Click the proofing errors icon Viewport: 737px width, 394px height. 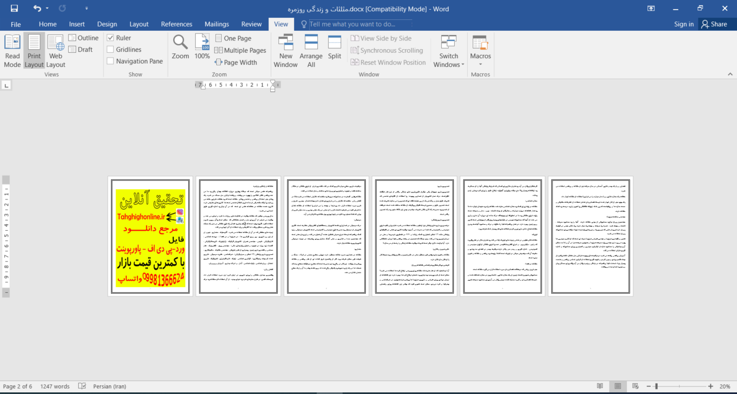click(x=82, y=386)
